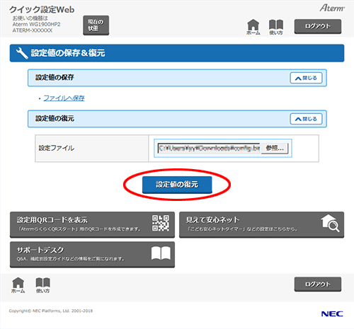Image resolution: width=354 pixels, height=329 pixels.
Task: Click the 現在の状態 button
Action: [96, 25]
